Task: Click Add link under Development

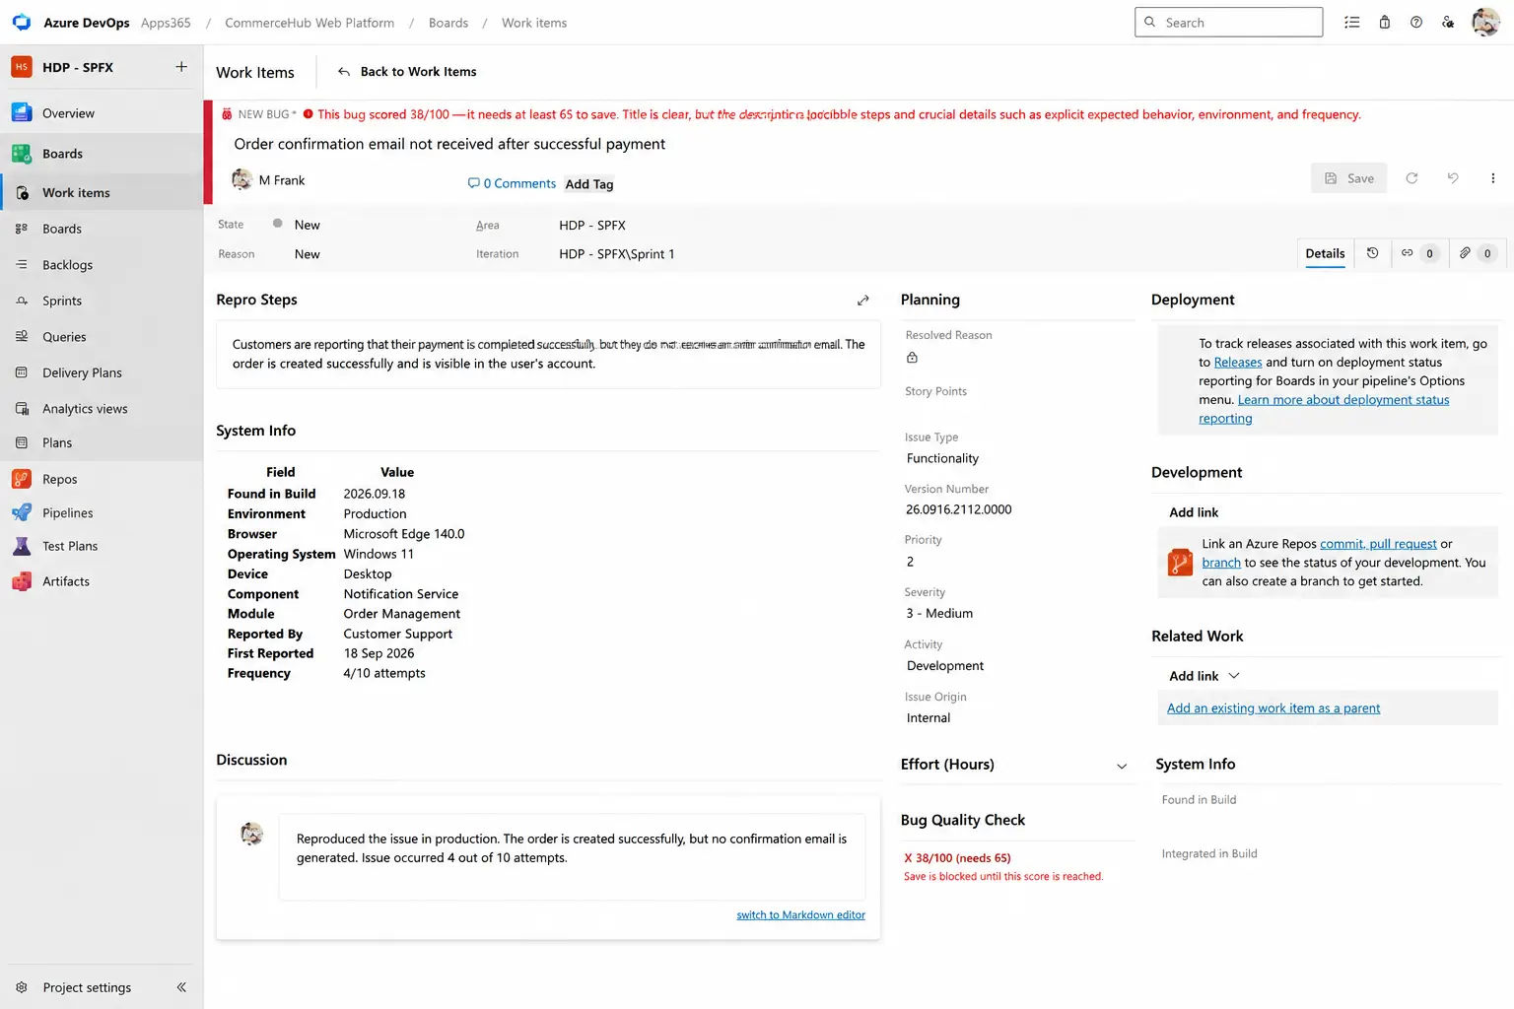Action: pos(1194,512)
